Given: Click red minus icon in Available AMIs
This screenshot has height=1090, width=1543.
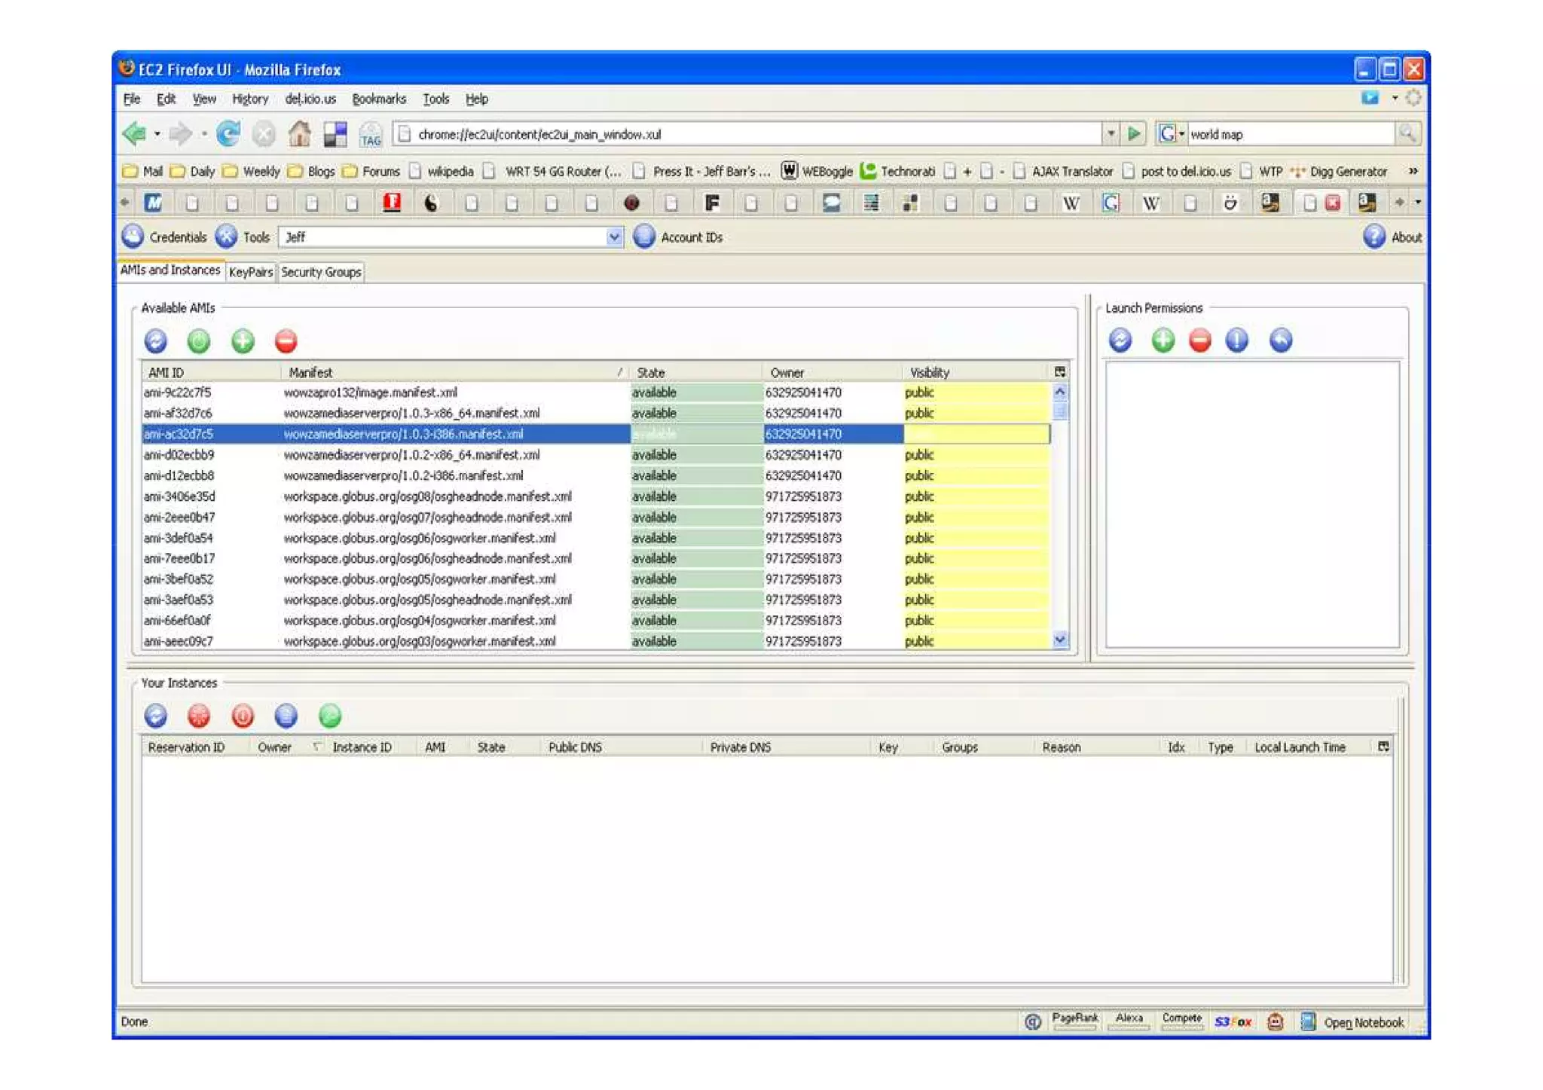Looking at the screenshot, I should [286, 341].
